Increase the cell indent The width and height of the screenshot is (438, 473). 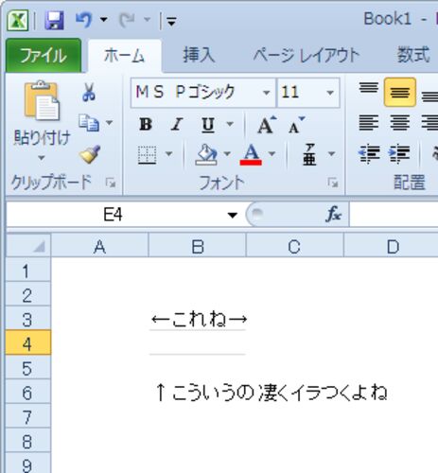[x=399, y=154]
